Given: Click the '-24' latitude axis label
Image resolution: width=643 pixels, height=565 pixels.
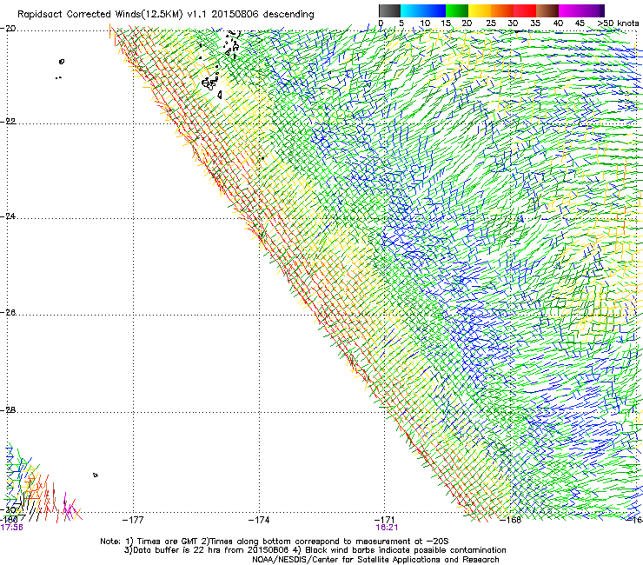Looking at the screenshot, I should pyautogui.click(x=8, y=216).
